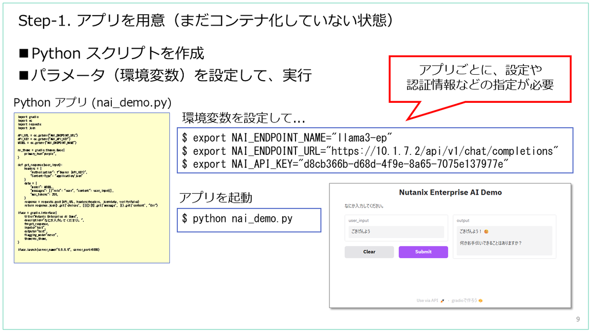Click the Python アプリ (nai_demo.py) caption

93,102
